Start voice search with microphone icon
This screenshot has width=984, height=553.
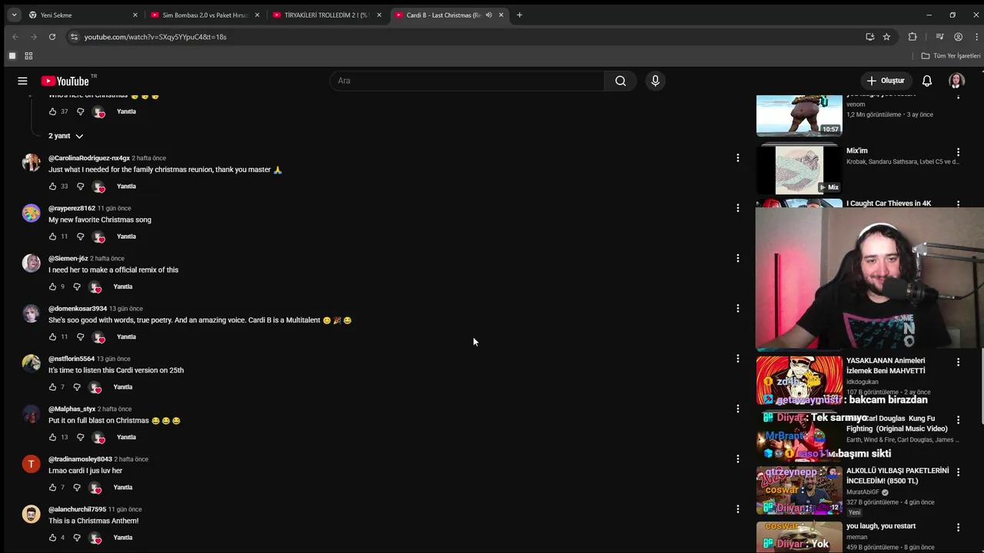click(x=655, y=81)
